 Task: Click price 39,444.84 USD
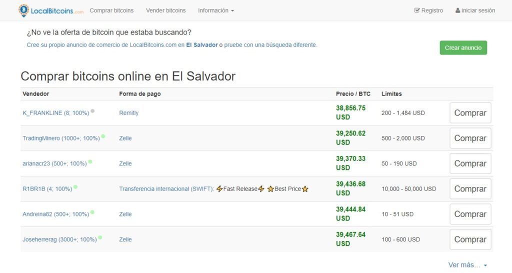pyautogui.click(x=350, y=214)
